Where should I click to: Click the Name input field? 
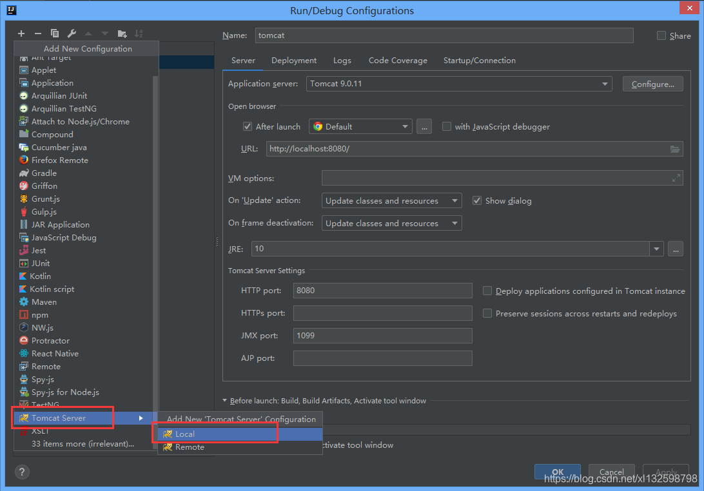444,35
